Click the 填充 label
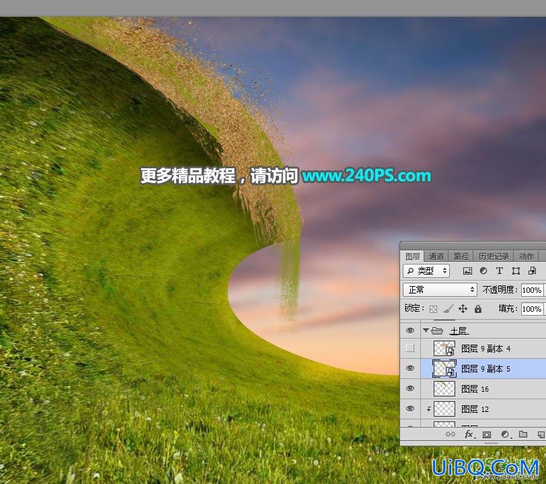This screenshot has height=484, width=546. 507,308
